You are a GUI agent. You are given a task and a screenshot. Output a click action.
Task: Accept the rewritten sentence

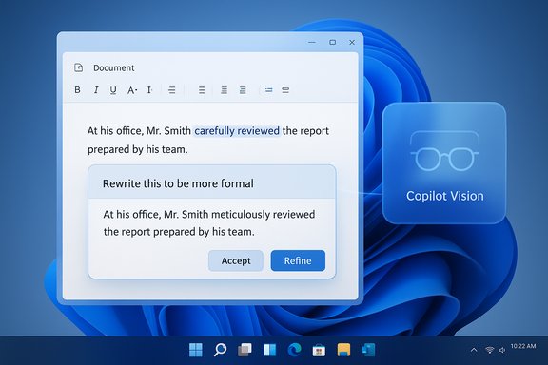coord(236,260)
